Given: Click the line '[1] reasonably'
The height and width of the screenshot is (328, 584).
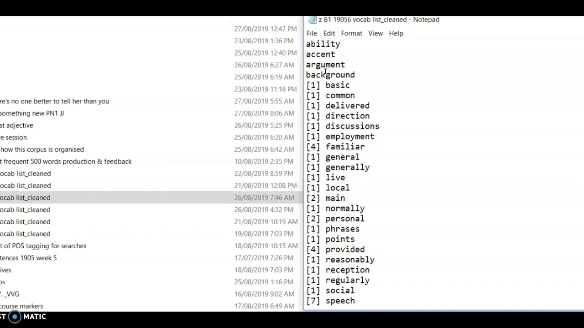Looking at the screenshot, I should tap(340, 260).
